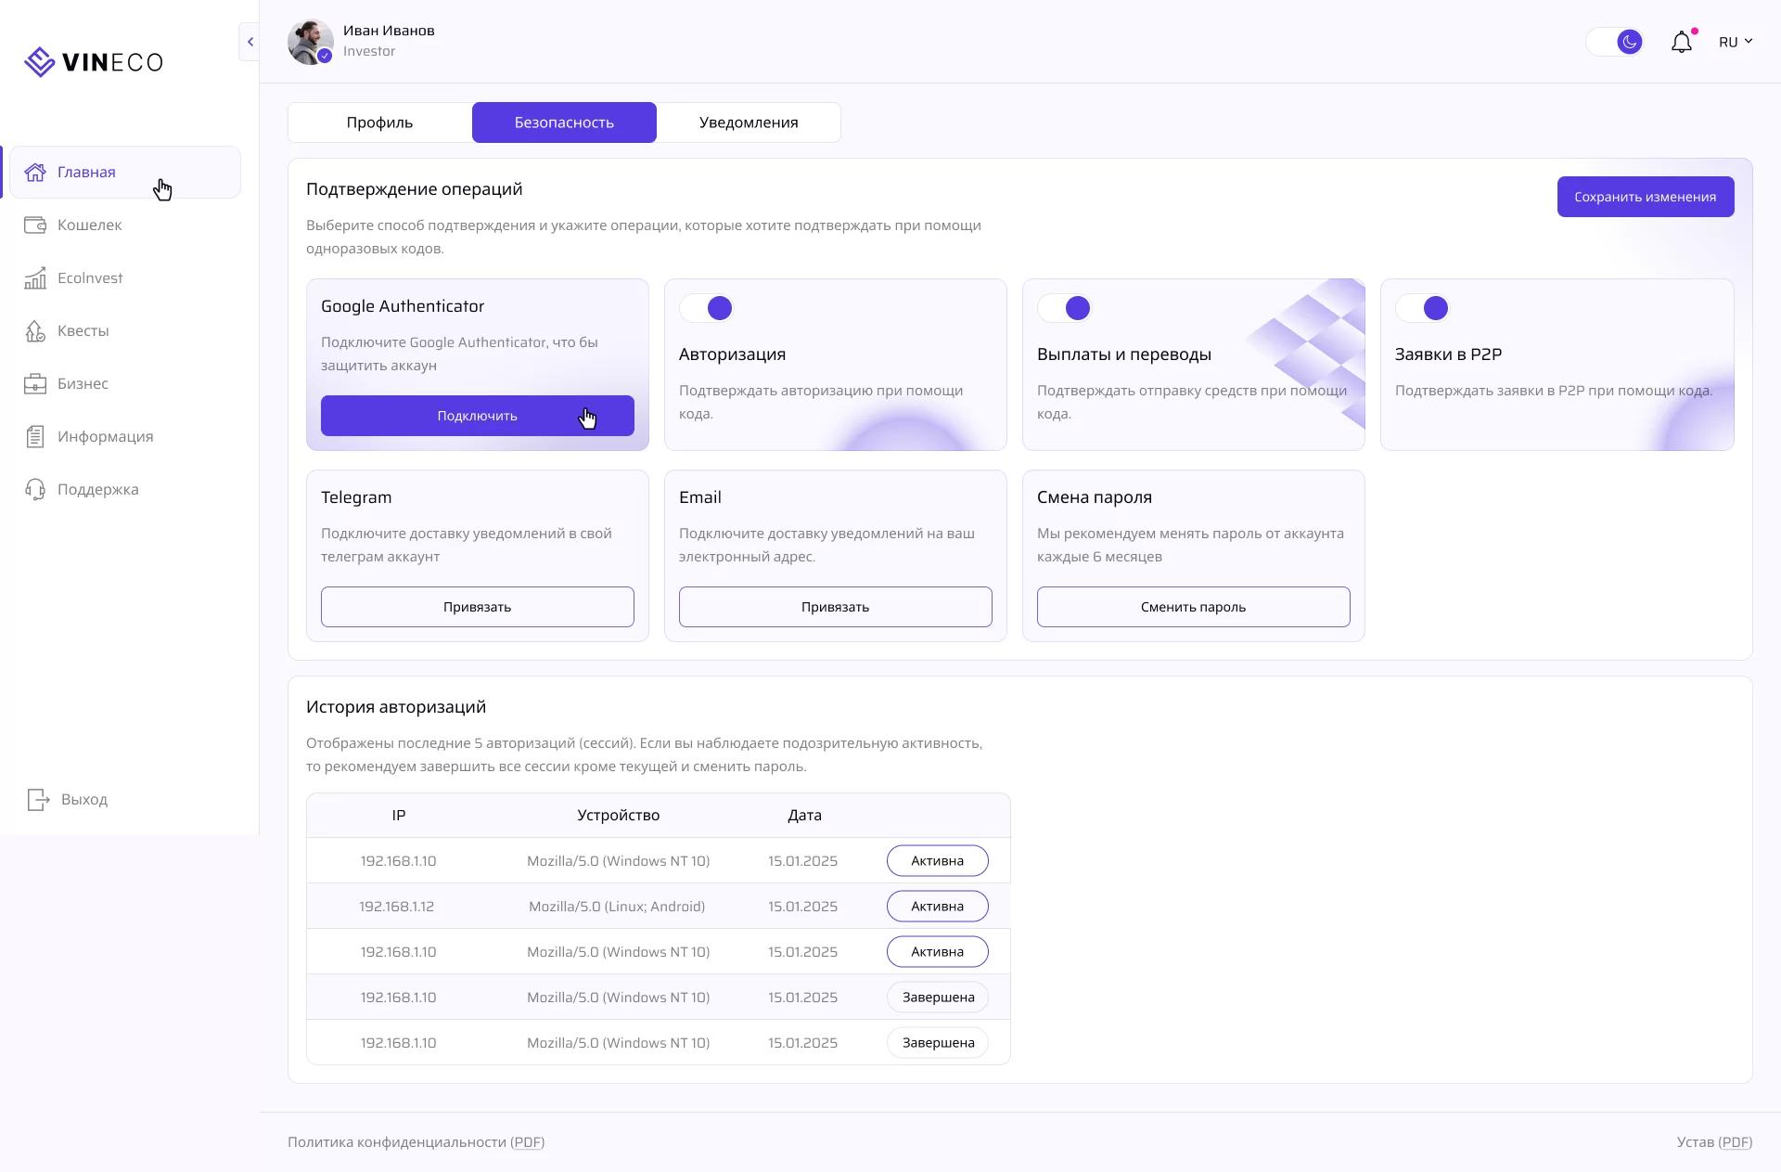Image resolution: width=1781 pixels, height=1172 pixels.
Task: Click the Выход logout icon
Action: 38,799
